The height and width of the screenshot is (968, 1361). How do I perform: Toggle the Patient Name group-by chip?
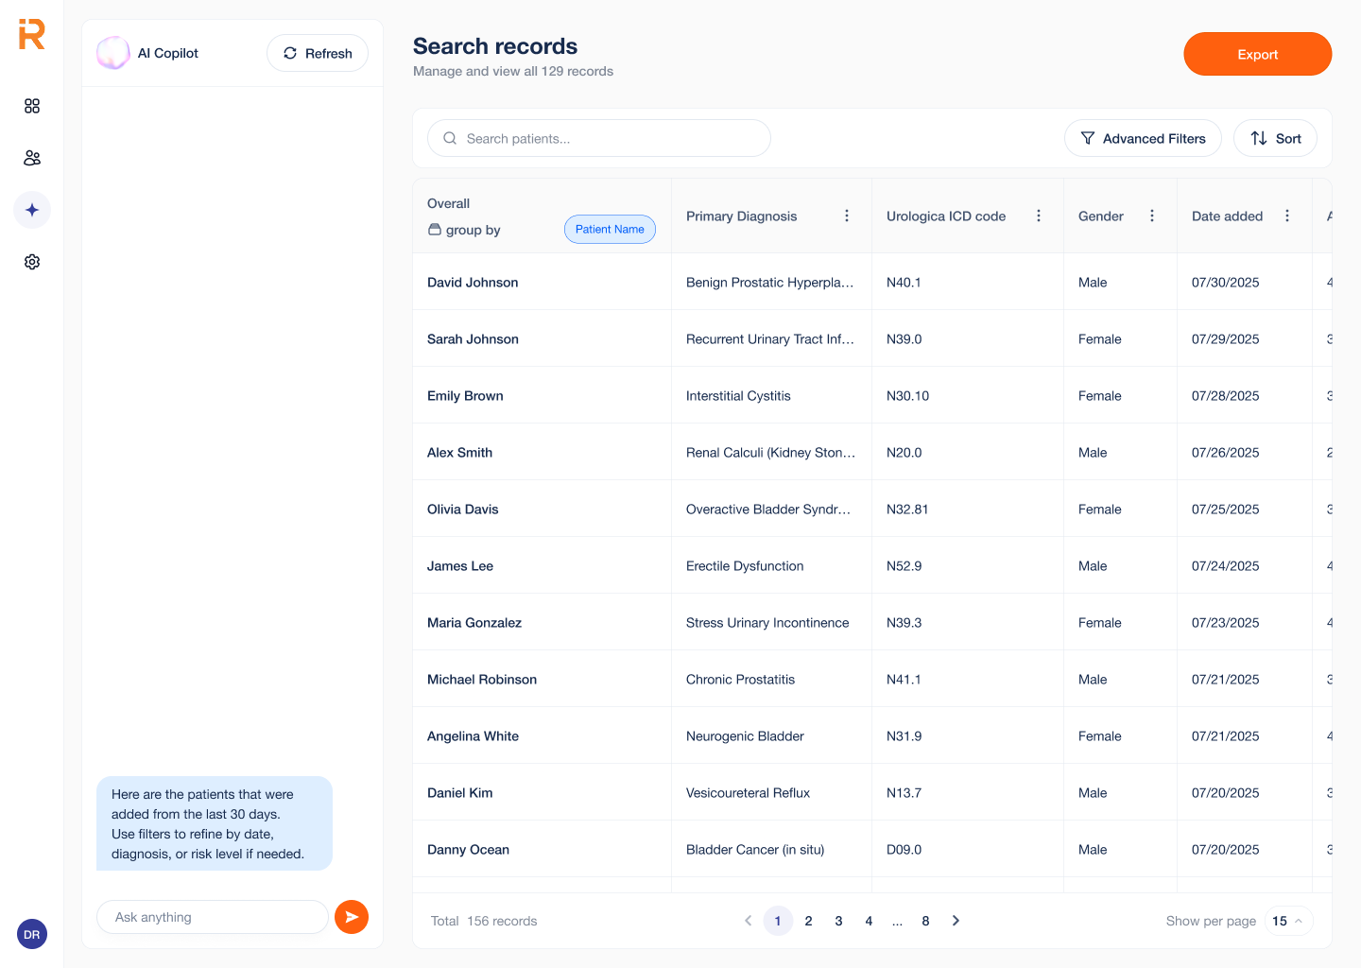[610, 230]
